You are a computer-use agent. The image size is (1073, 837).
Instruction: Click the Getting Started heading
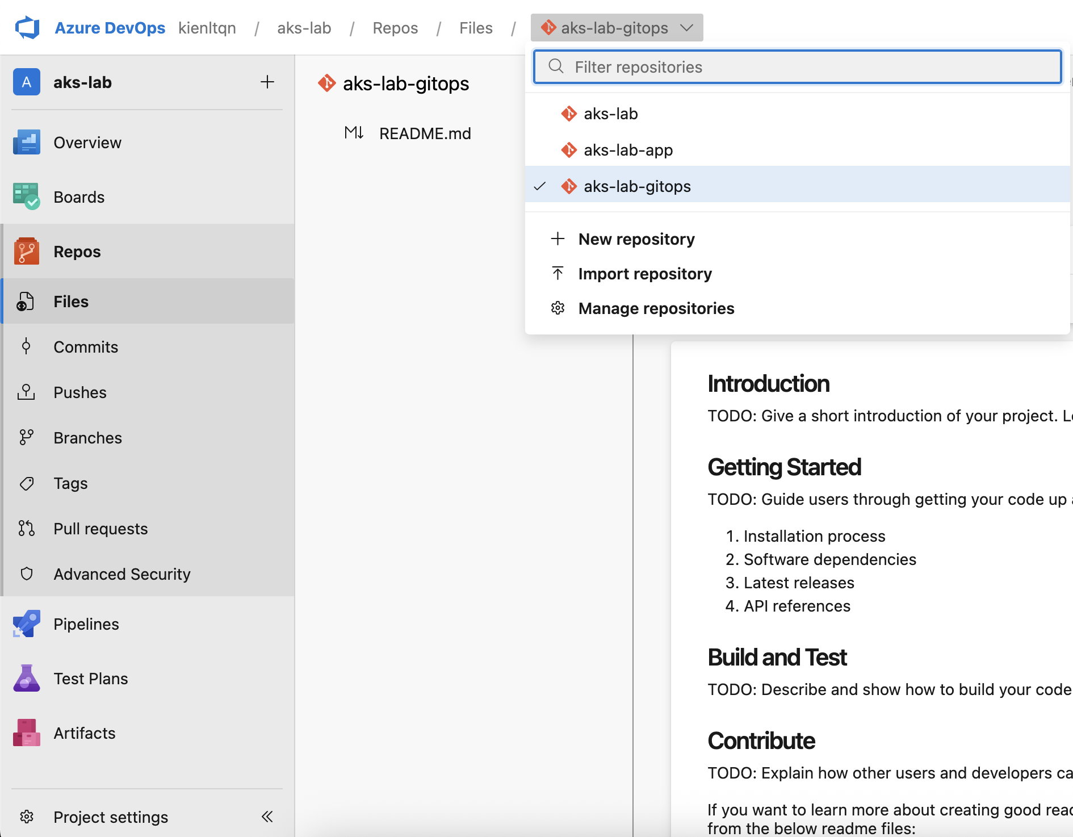tap(785, 467)
